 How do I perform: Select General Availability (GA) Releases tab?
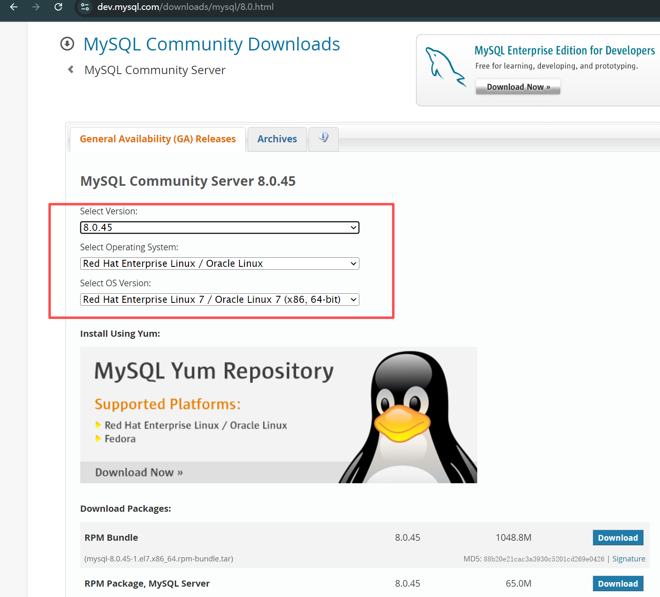[x=158, y=139]
